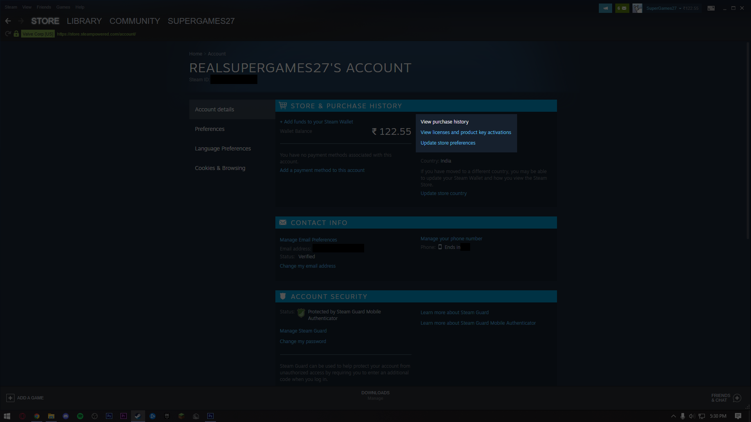Image resolution: width=751 pixels, height=422 pixels.
Task: Switch to the LIBRARY tab
Action: coord(84,21)
